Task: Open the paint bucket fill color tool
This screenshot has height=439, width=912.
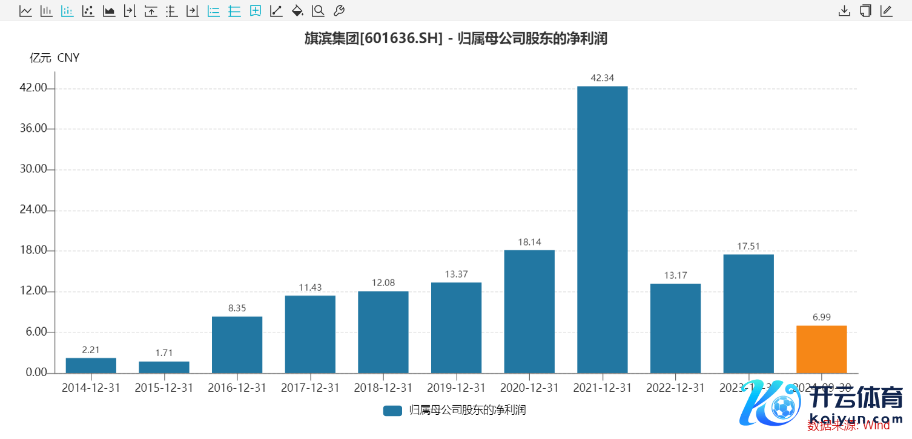Action: 297,11
